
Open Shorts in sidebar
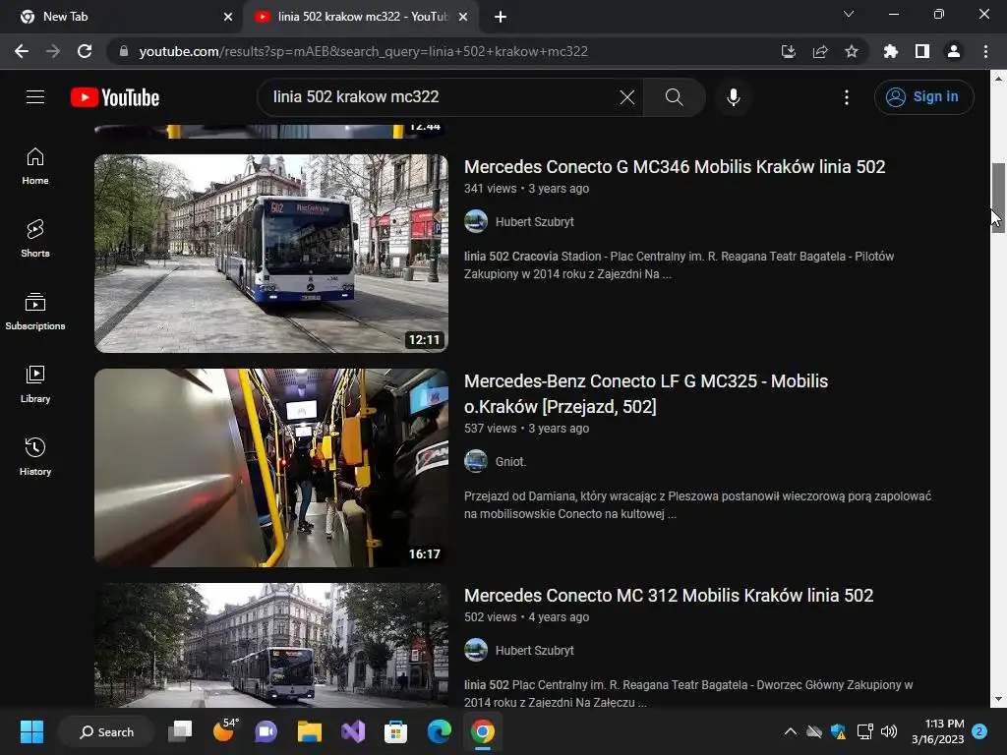click(35, 239)
